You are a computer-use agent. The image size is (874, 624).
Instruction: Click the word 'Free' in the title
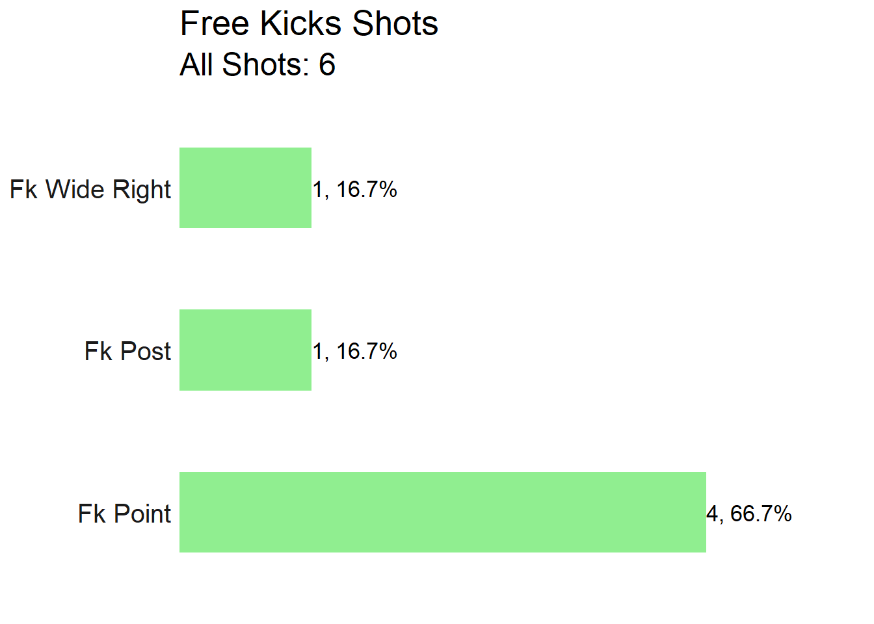pyautogui.click(x=215, y=24)
